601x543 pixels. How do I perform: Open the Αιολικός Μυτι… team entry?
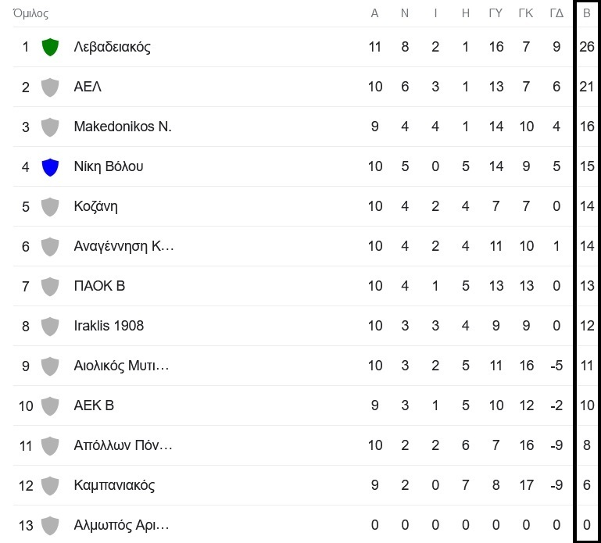coord(121,366)
